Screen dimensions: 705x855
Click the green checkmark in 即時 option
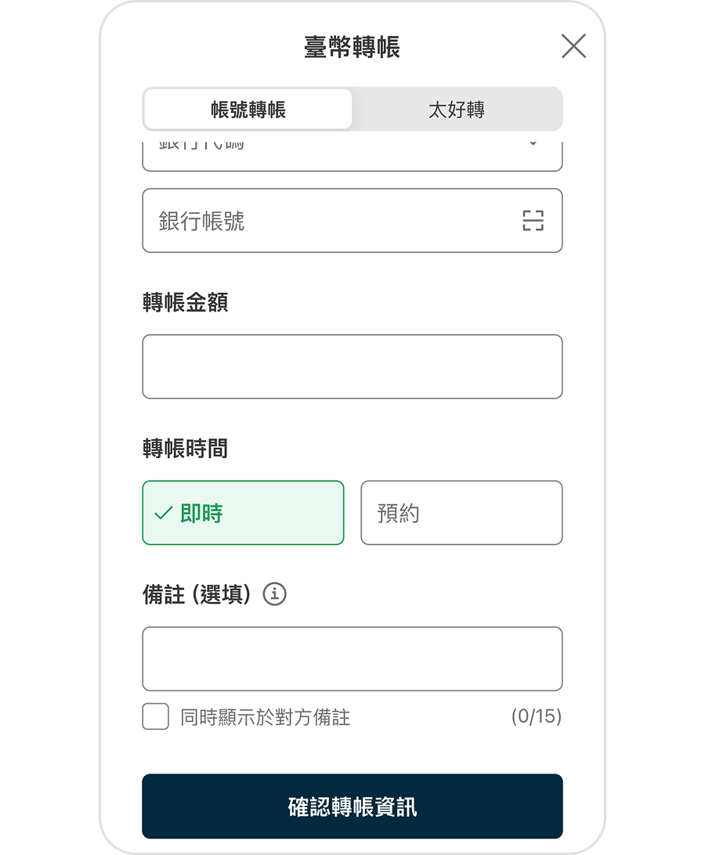tap(164, 513)
